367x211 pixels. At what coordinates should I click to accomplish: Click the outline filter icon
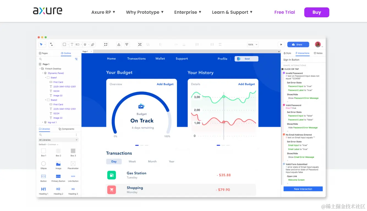coord(76,59)
